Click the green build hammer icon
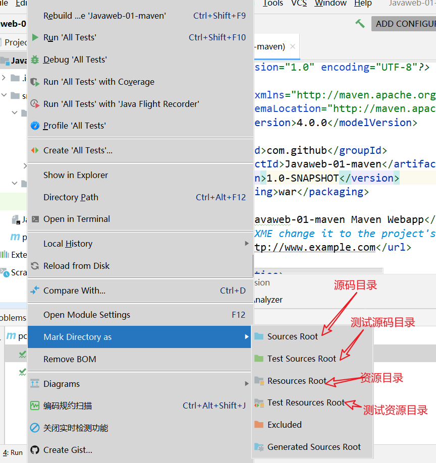The width and height of the screenshot is (436, 463). coord(360,23)
